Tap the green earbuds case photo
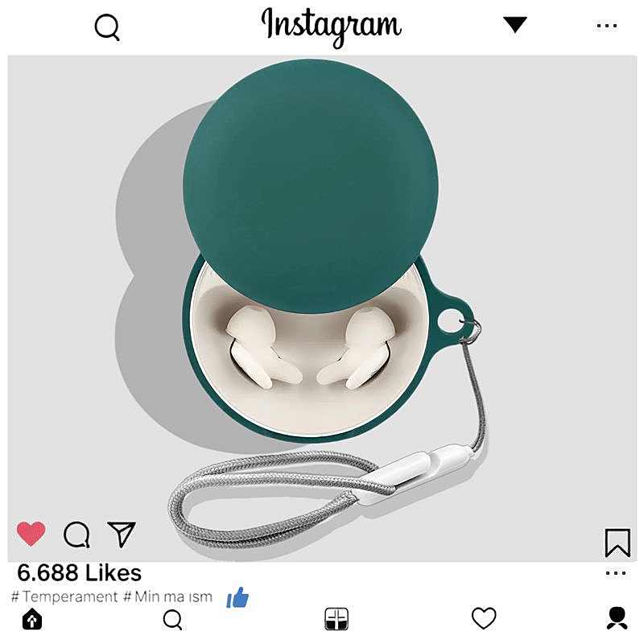This screenshot has width=644, height=644. (x=323, y=308)
